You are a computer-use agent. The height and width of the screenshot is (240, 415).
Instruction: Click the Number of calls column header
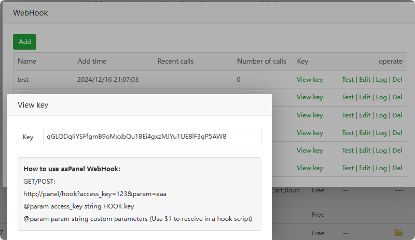[261, 62]
